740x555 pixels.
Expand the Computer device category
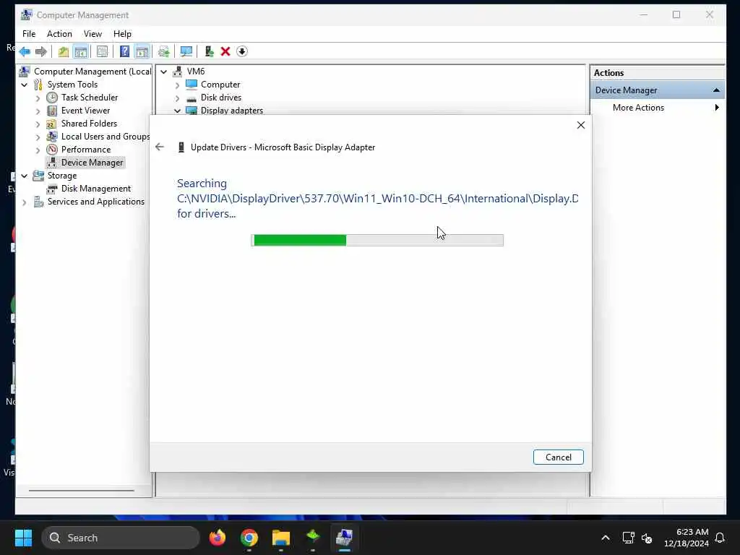click(178, 85)
